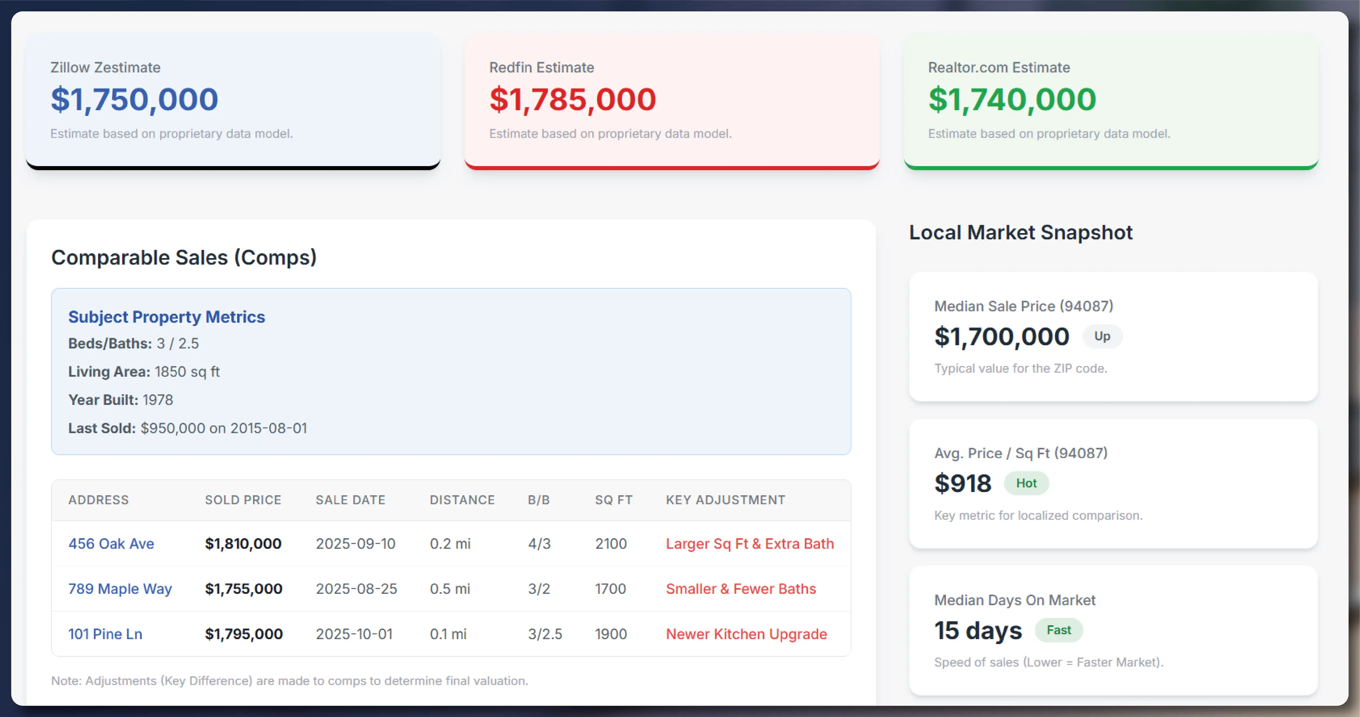Click the Subject Property Metrics heading
This screenshot has height=717, width=1360.
click(x=166, y=316)
